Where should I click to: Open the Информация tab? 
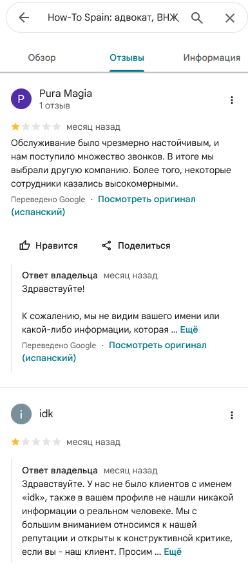(x=212, y=57)
